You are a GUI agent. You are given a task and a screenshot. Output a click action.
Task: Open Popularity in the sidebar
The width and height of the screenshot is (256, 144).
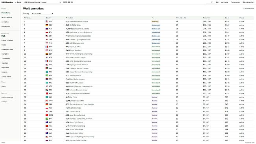5,68
